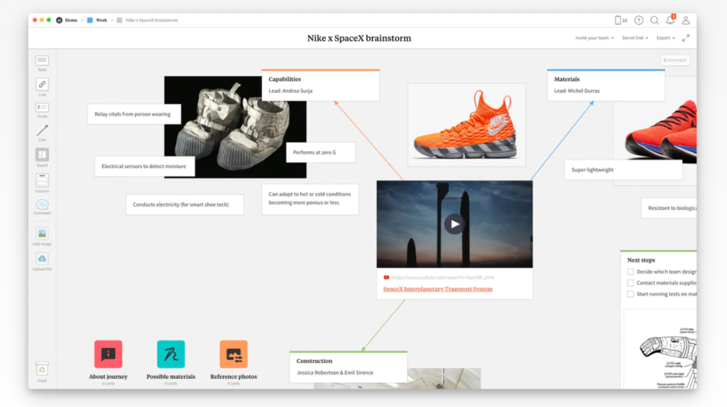Viewport: 727px width, 407px height.
Task: Open the user account icon
Action: 686,20
